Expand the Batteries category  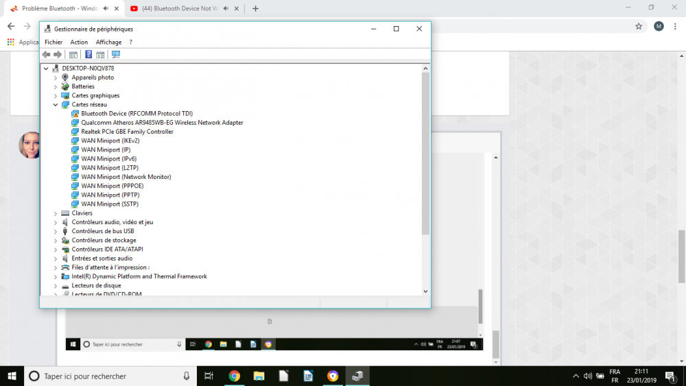click(x=56, y=87)
